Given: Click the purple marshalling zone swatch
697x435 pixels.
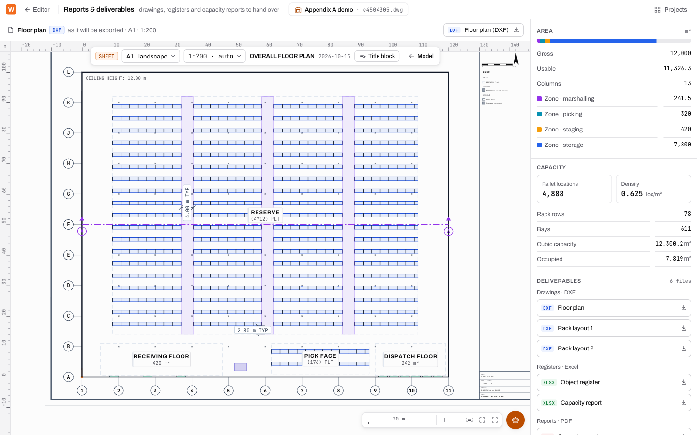Looking at the screenshot, I should click(539, 99).
